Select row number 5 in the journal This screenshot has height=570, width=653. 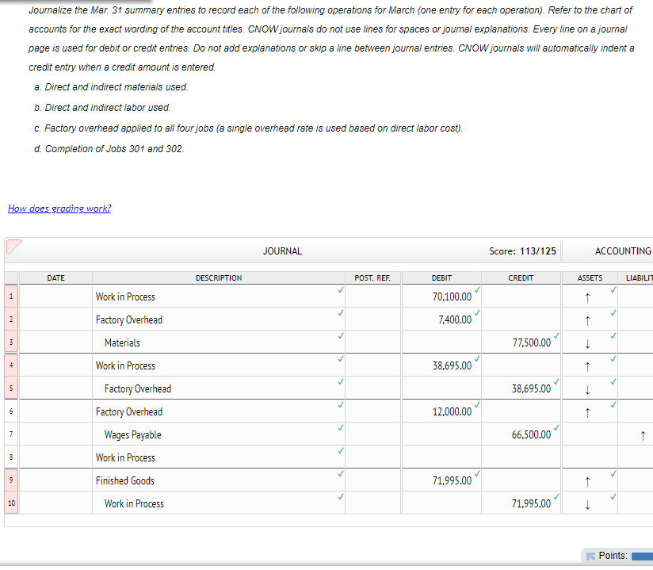click(11, 388)
